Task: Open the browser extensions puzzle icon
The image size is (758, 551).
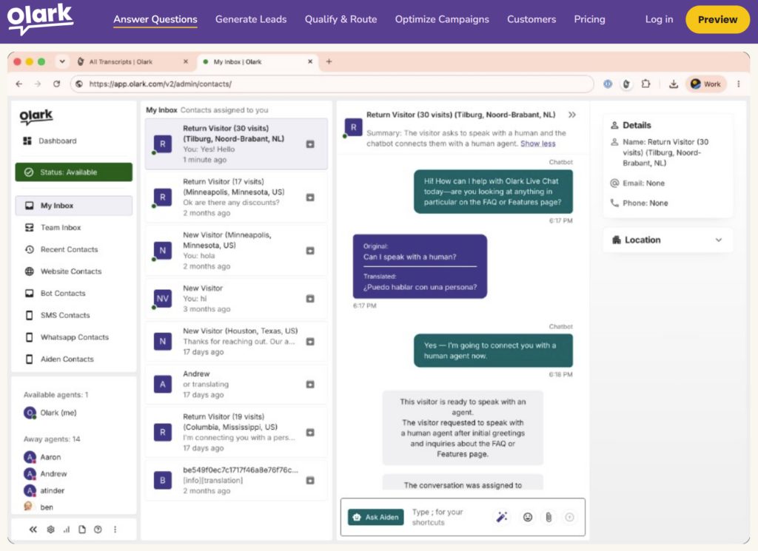Action: [645, 84]
